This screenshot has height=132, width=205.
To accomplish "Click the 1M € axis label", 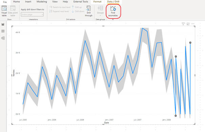I will (x=18, y=94).
